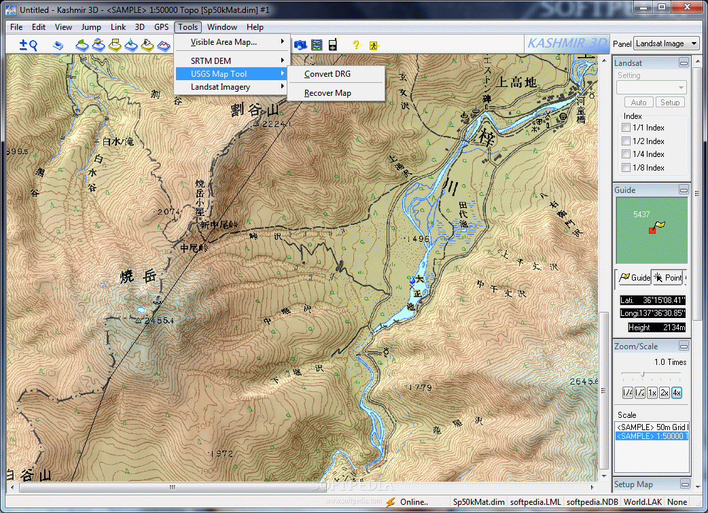The width and height of the screenshot is (708, 513).
Task: Set zoom to 4x
Action: pyautogui.click(x=676, y=393)
